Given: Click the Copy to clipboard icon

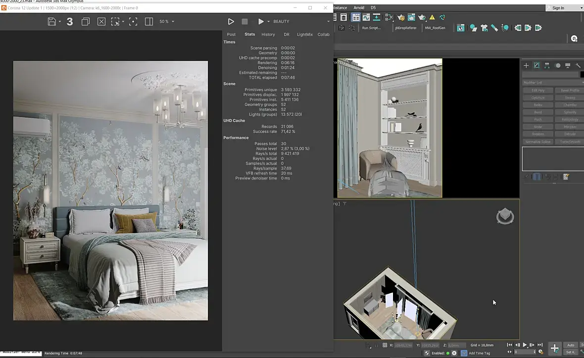Looking at the screenshot, I should pos(85,22).
